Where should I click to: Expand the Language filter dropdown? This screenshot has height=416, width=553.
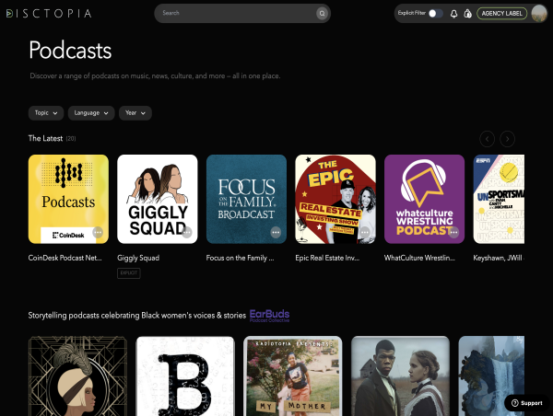coord(91,113)
